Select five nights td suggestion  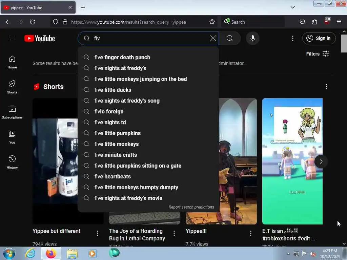[148, 123]
